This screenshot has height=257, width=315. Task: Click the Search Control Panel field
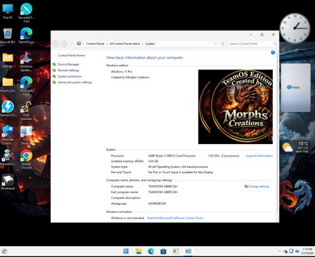pos(253,44)
